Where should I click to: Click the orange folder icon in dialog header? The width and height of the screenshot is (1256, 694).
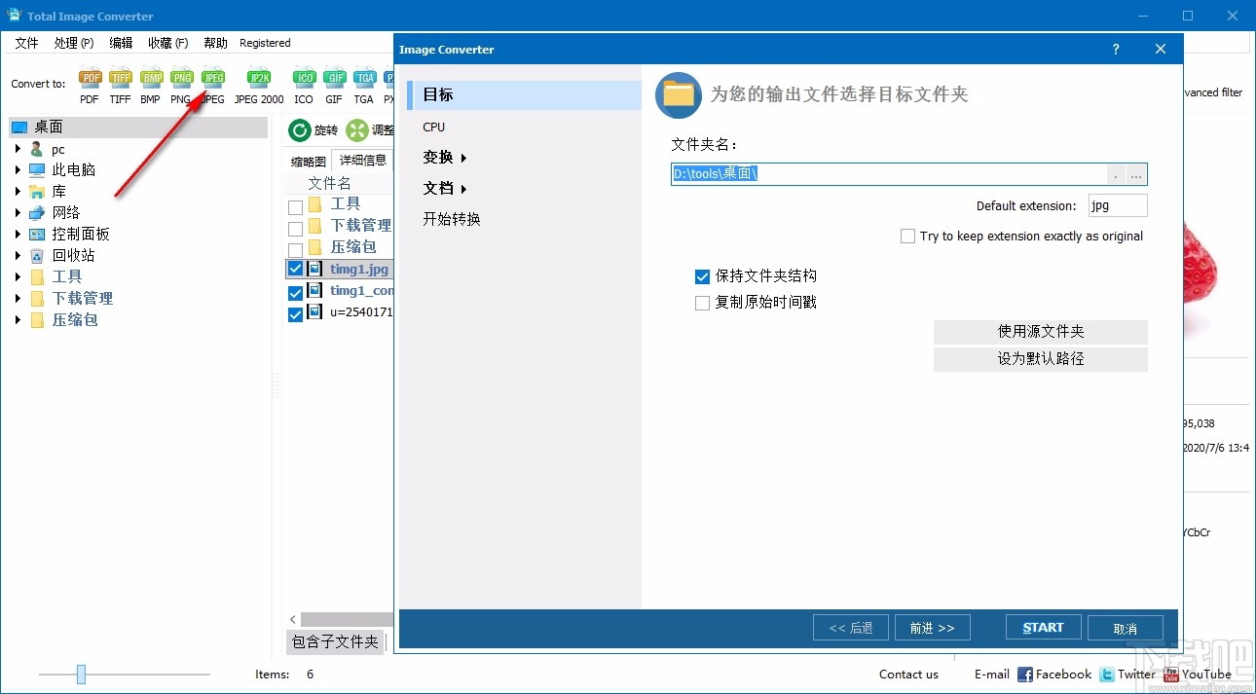coord(679,94)
